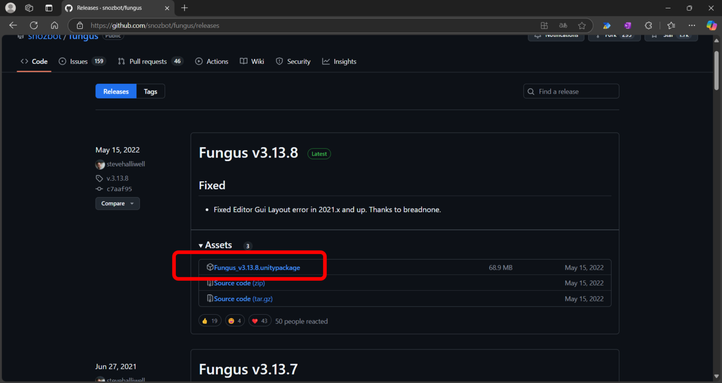Expand the browser settings ellipsis menu

691,25
